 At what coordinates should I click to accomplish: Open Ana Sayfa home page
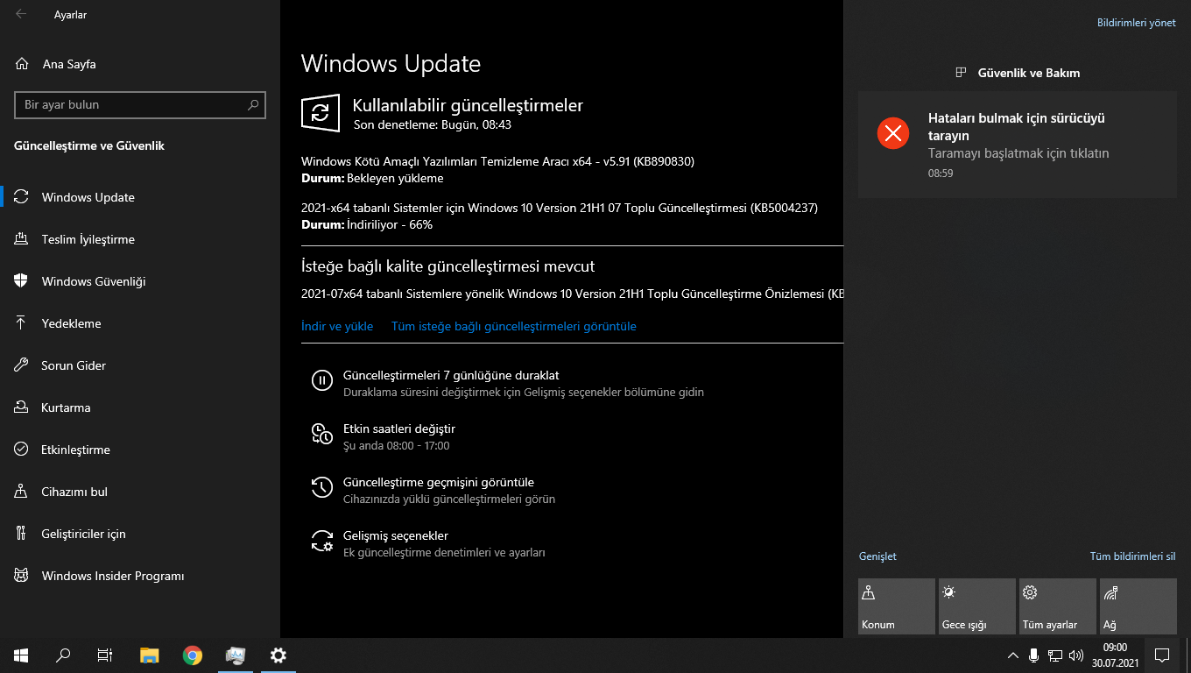(68, 64)
